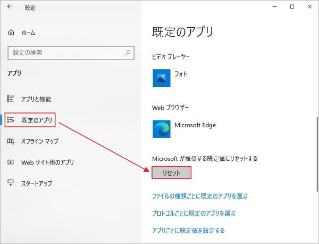Open アプリごとに既定値を設定する link
319x244 pixels.
188,231
